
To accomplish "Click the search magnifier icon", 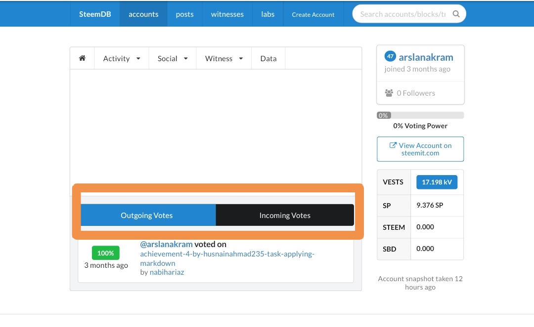I will click(x=456, y=14).
